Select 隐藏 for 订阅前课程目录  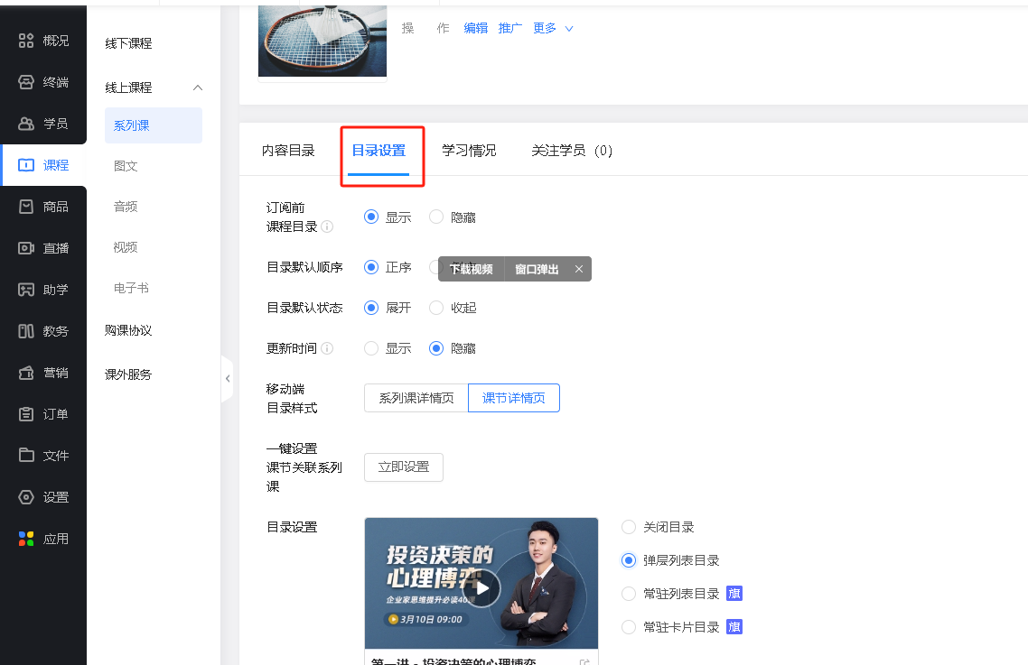coord(436,217)
